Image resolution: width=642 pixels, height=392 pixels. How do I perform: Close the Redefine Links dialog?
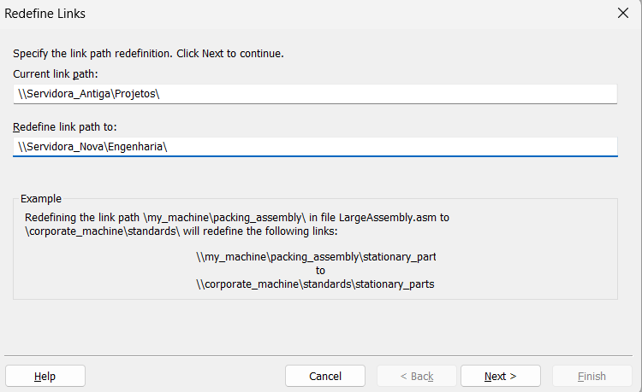click(623, 13)
